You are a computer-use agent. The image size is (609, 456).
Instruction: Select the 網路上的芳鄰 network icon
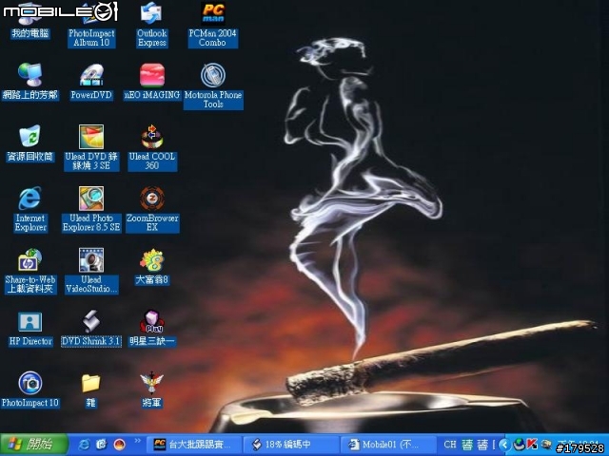tap(29, 83)
